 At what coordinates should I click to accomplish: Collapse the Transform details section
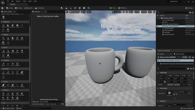[158, 73]
